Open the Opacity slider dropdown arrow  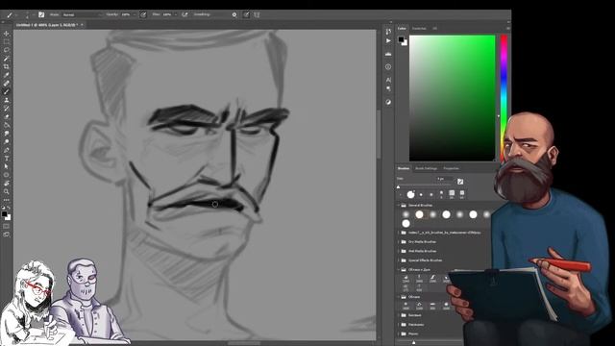(x=135, y=14)
